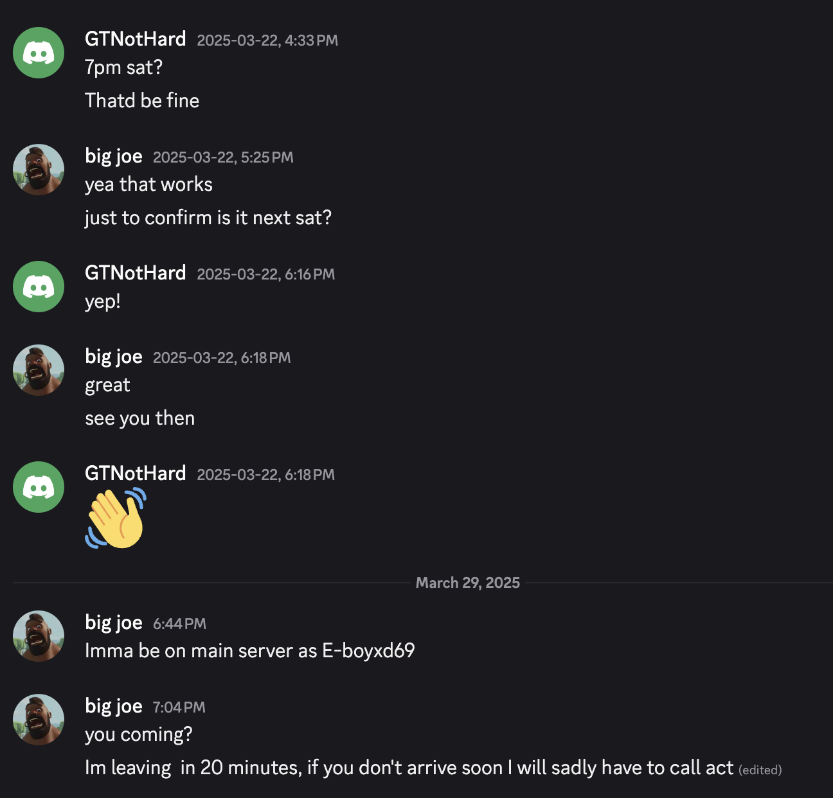Click GTNotHard's avatar beside the 4:33 PM message
The height and width of the screenshot is (798, 833).
point(39,53)
